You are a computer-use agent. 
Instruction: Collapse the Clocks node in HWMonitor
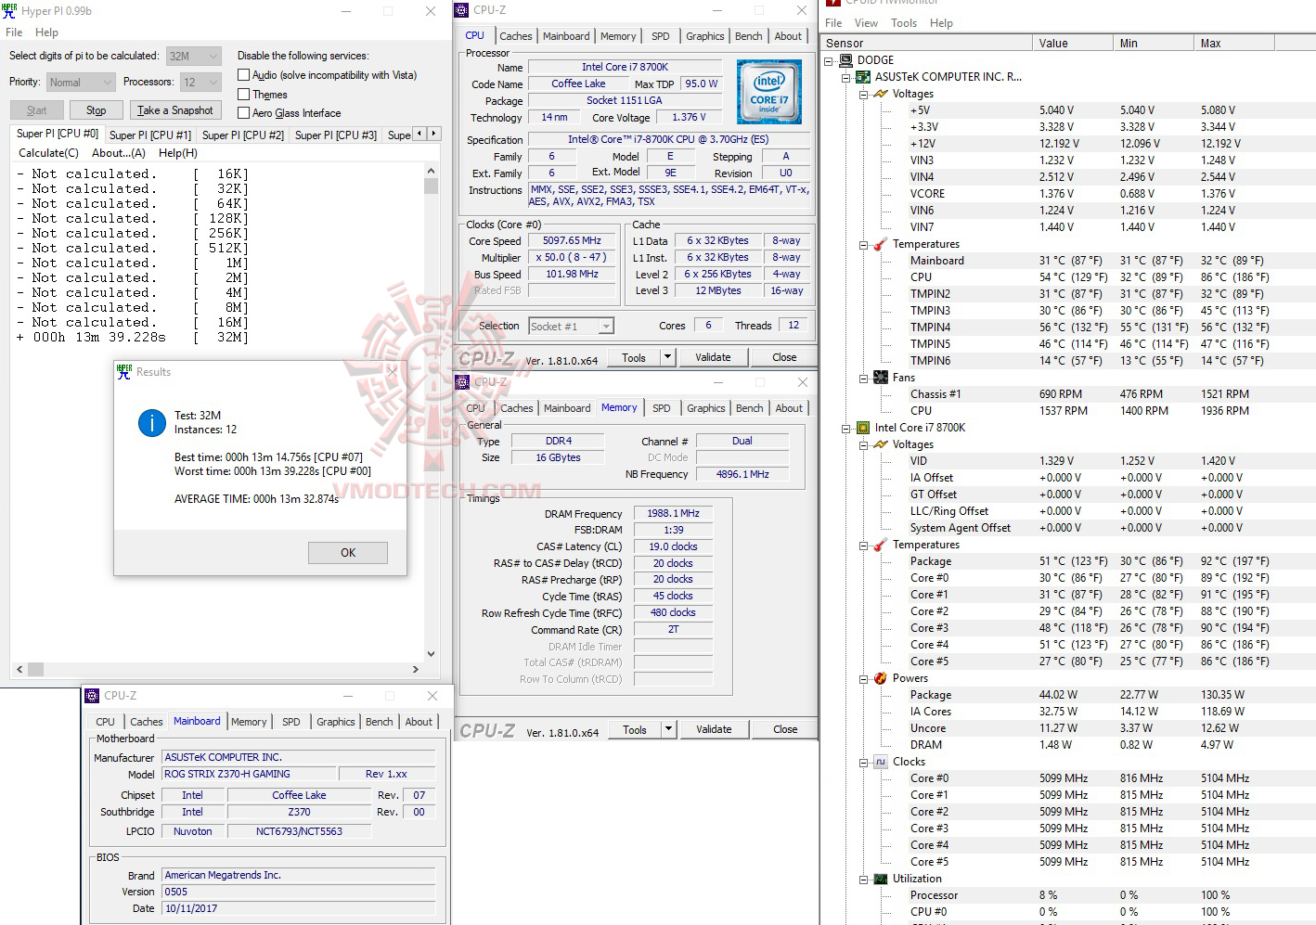click(x=864, y=762)
